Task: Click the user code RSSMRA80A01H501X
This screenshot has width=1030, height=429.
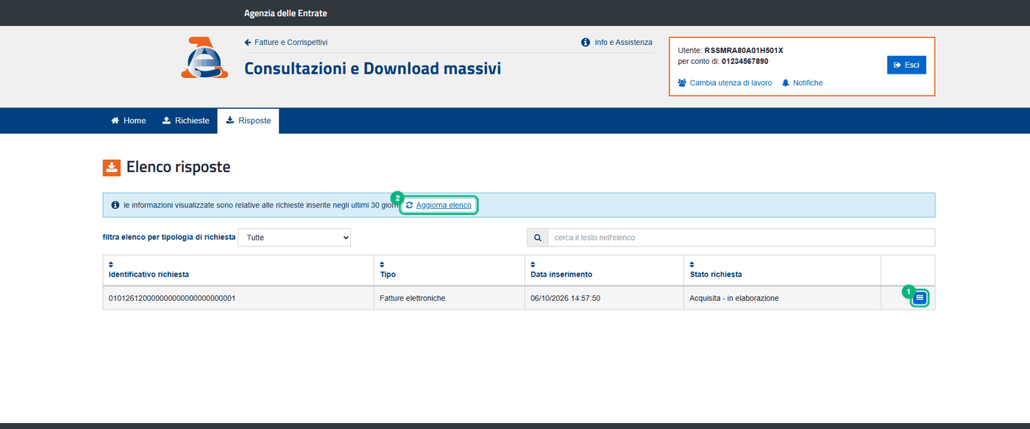Action: click(744, 51)
